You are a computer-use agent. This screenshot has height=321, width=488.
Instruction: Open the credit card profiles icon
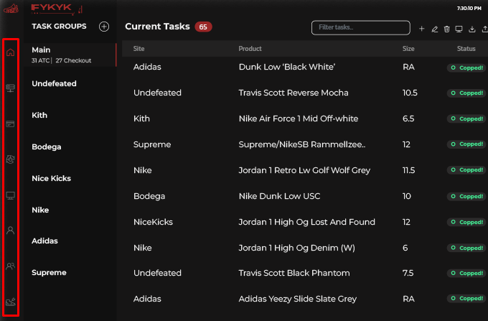click(x=10, y=124)
